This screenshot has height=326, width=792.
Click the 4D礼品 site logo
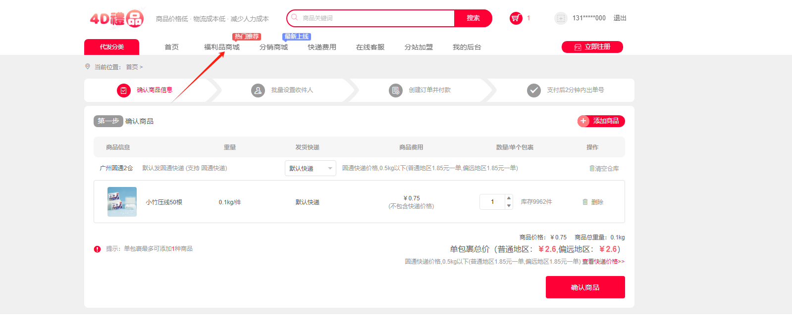(x=117, y=19)
